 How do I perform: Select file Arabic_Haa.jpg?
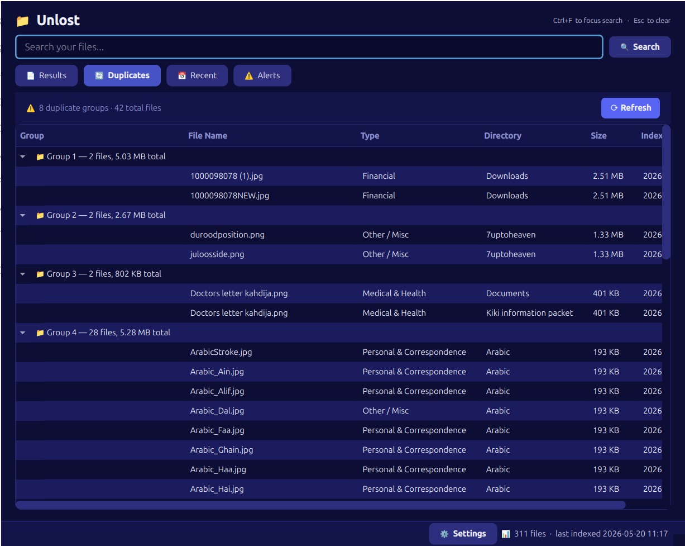click(218, 469)
